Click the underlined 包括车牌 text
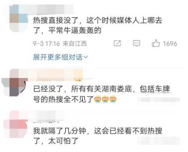This screenshot has height=152, width=188. tap(155, 89)
